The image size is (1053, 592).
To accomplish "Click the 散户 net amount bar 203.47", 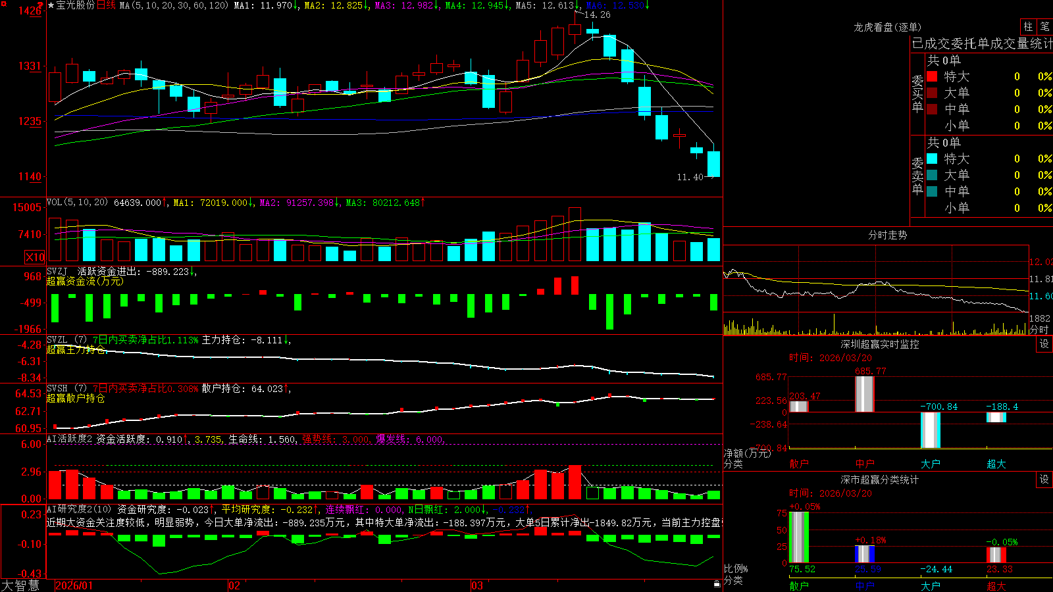I will [799, 406].
